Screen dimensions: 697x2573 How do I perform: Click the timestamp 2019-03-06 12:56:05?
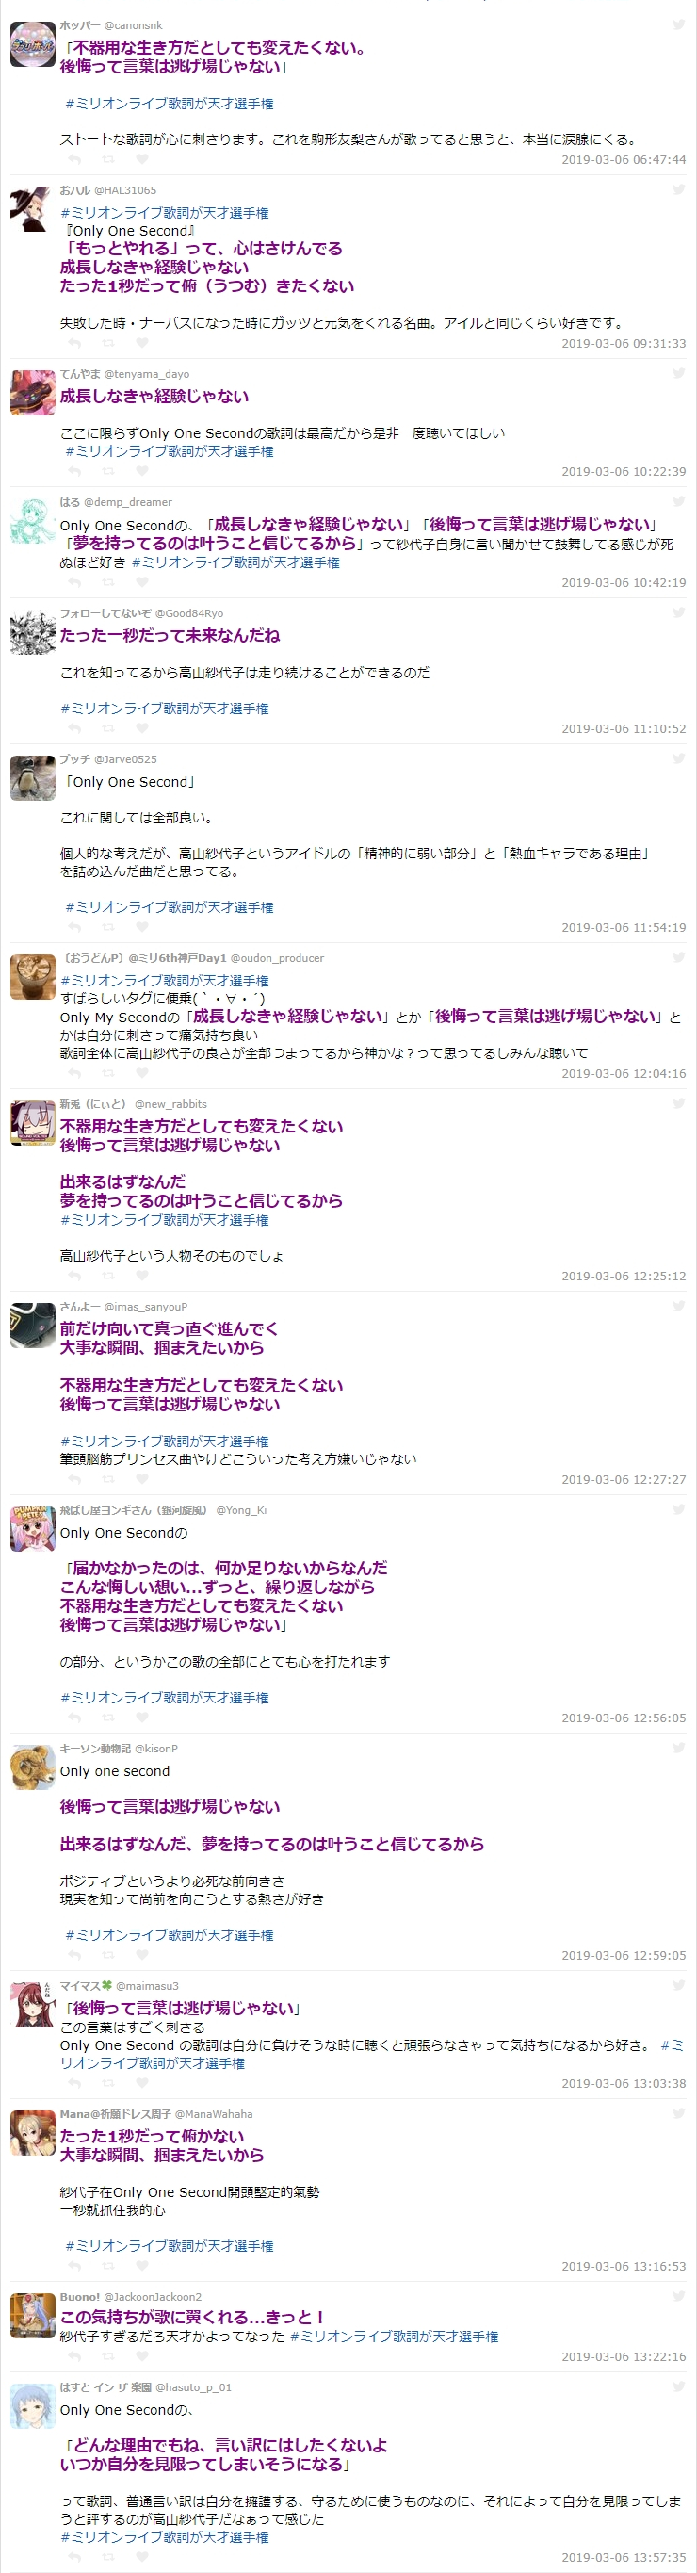pyautogui.click(x=624, y=1718)
